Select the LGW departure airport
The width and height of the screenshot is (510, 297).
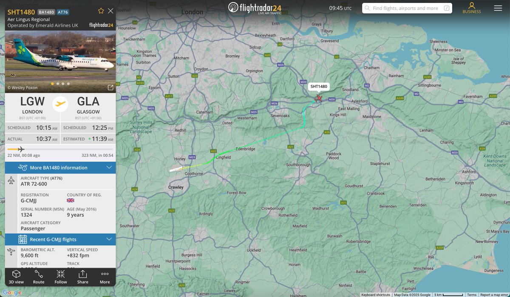click(x=32, y=105)
